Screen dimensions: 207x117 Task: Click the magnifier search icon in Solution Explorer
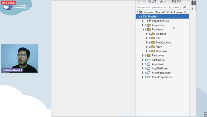pos(184,7)
